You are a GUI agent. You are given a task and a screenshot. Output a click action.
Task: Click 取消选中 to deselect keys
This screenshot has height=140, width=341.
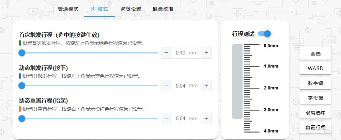point(315,112)
